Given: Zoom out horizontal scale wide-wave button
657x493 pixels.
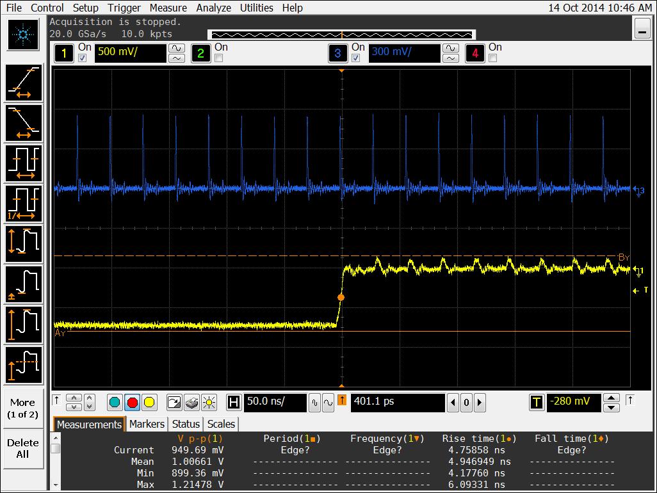Looking at the screenshot, I should pyautogui.click(x=328, y=403).
